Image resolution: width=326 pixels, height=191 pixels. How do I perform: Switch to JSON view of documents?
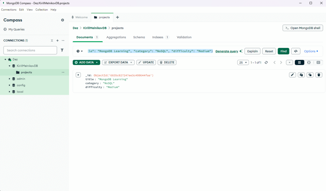point(309,63)
